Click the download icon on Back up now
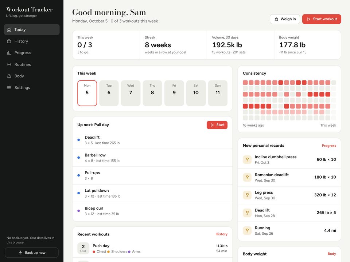The image size is (350, 262). tap(20, 253)
